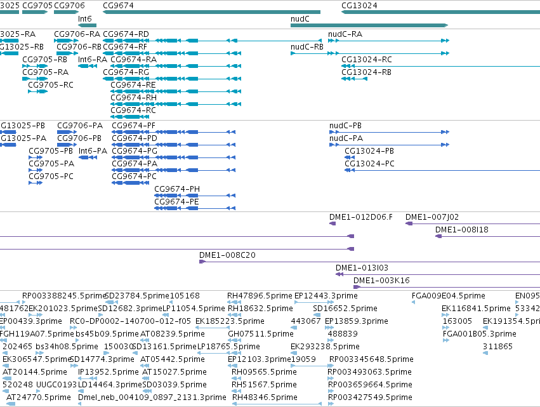Click EST FGA001B05.3prime label
The image size is (540, 407).
point(479,334)
